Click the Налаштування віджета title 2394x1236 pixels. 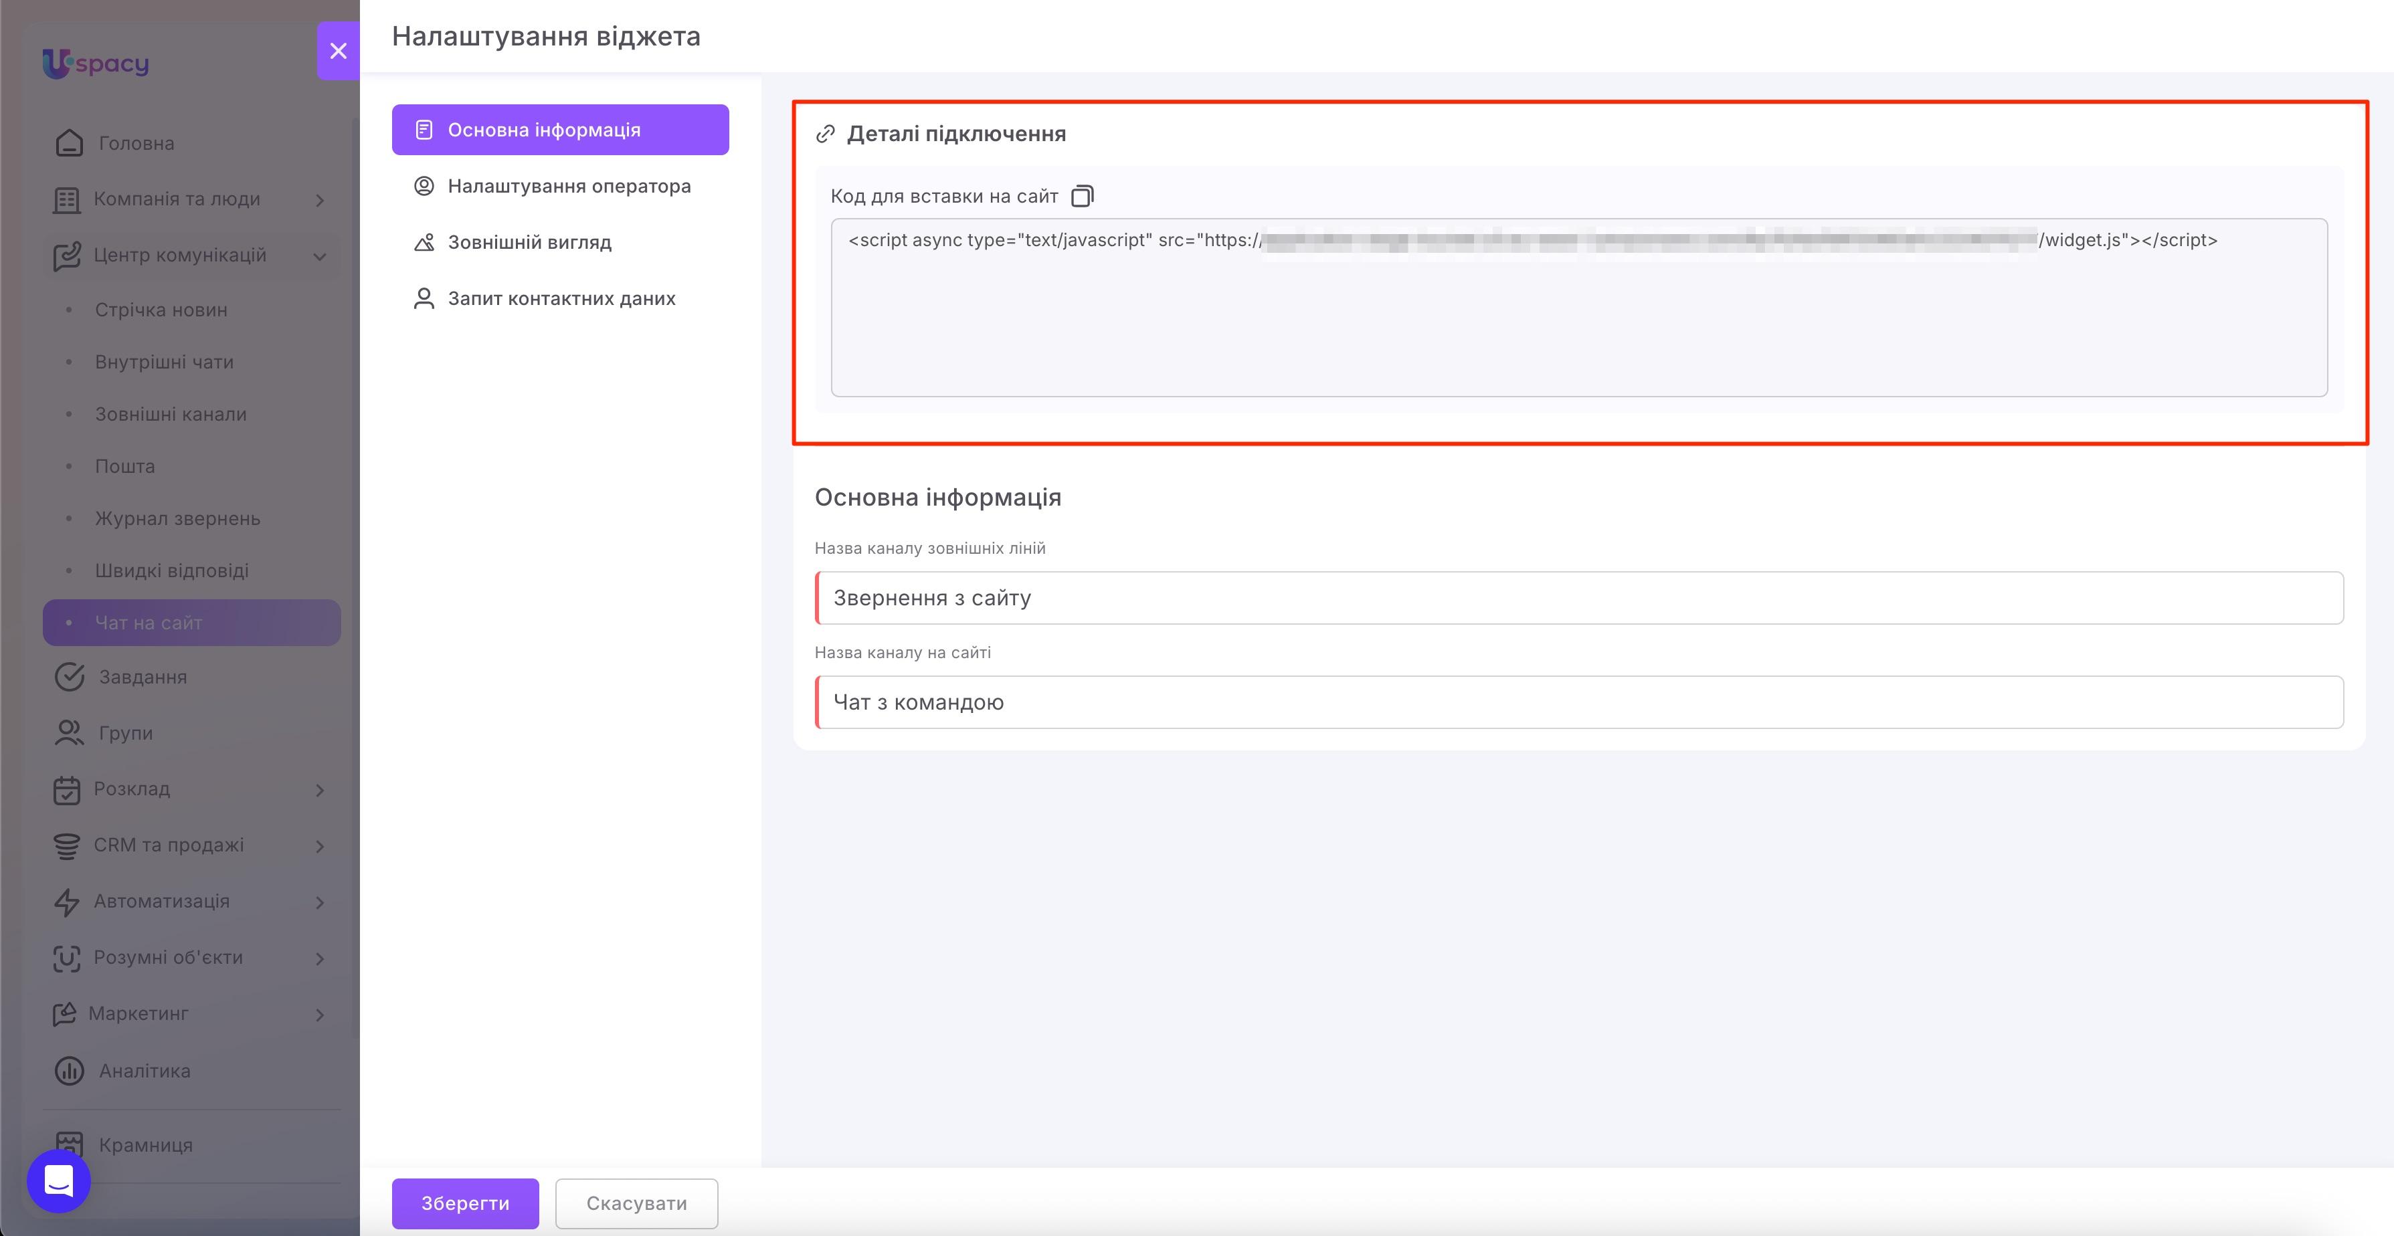547,36
